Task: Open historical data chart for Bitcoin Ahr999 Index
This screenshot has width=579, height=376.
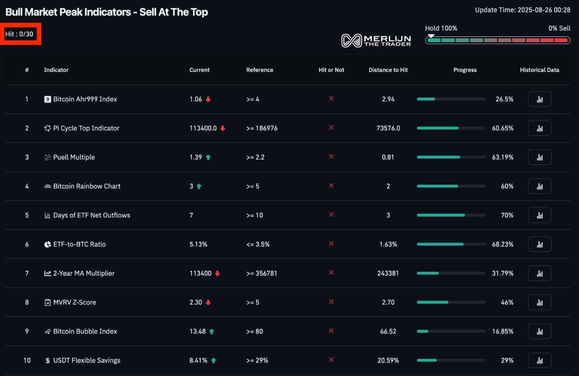Action: click(x=540, y=99)
